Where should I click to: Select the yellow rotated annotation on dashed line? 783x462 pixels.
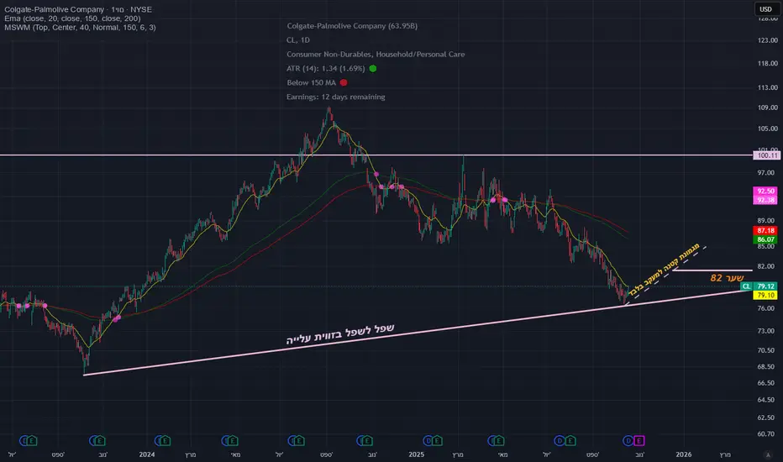[665, 269]
